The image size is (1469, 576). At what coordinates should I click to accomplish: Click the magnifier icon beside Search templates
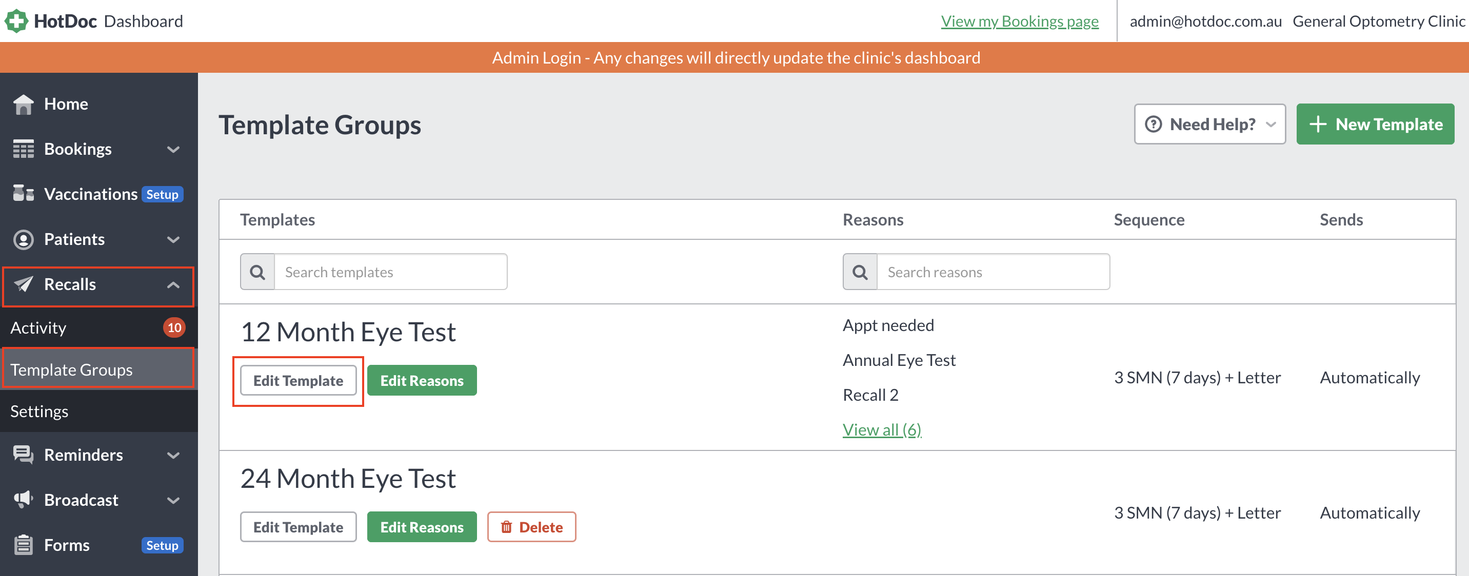(x=258, y=272)
